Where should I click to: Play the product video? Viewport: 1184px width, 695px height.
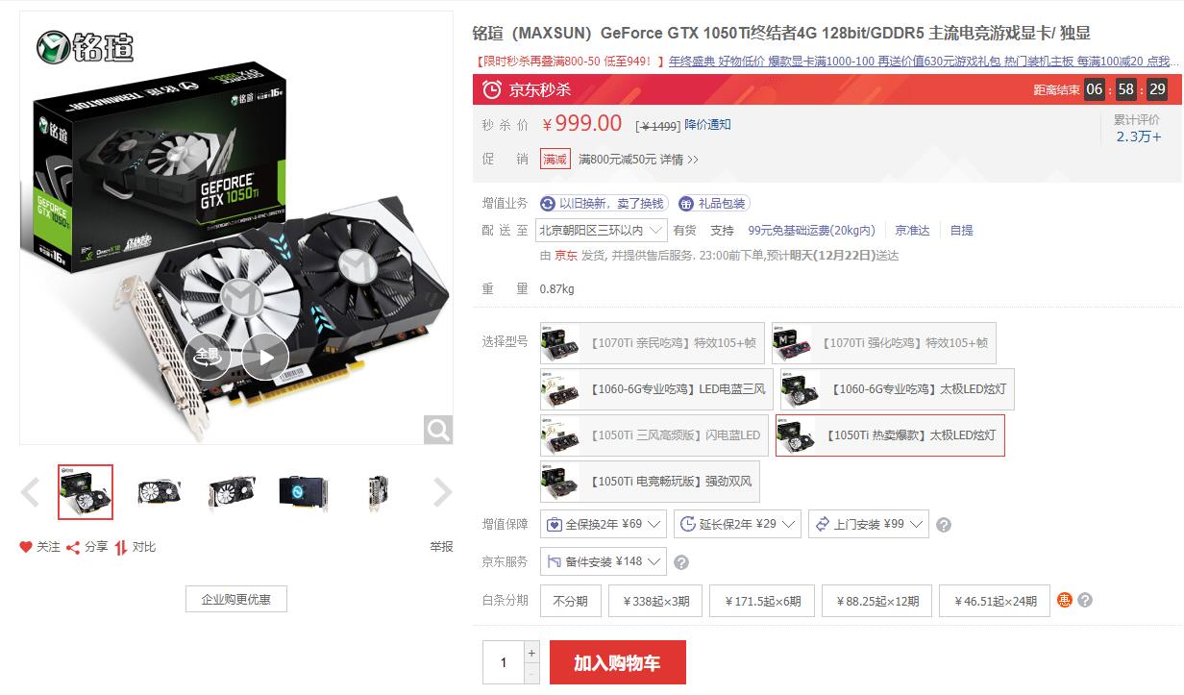(x=265, y=357)
